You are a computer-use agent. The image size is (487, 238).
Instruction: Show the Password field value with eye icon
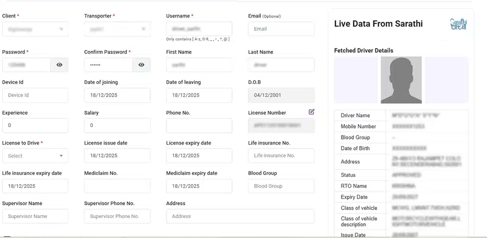pyautogui.click(x=59, y=65)
